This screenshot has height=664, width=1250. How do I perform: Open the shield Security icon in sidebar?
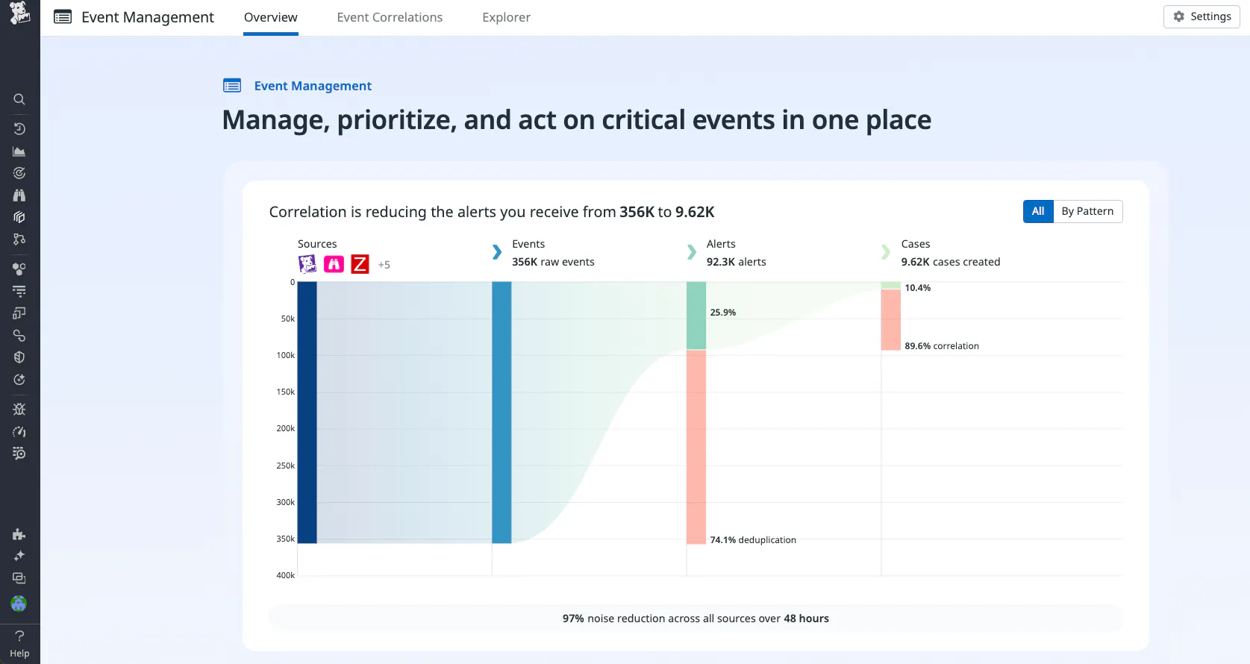tap(19, 357)
